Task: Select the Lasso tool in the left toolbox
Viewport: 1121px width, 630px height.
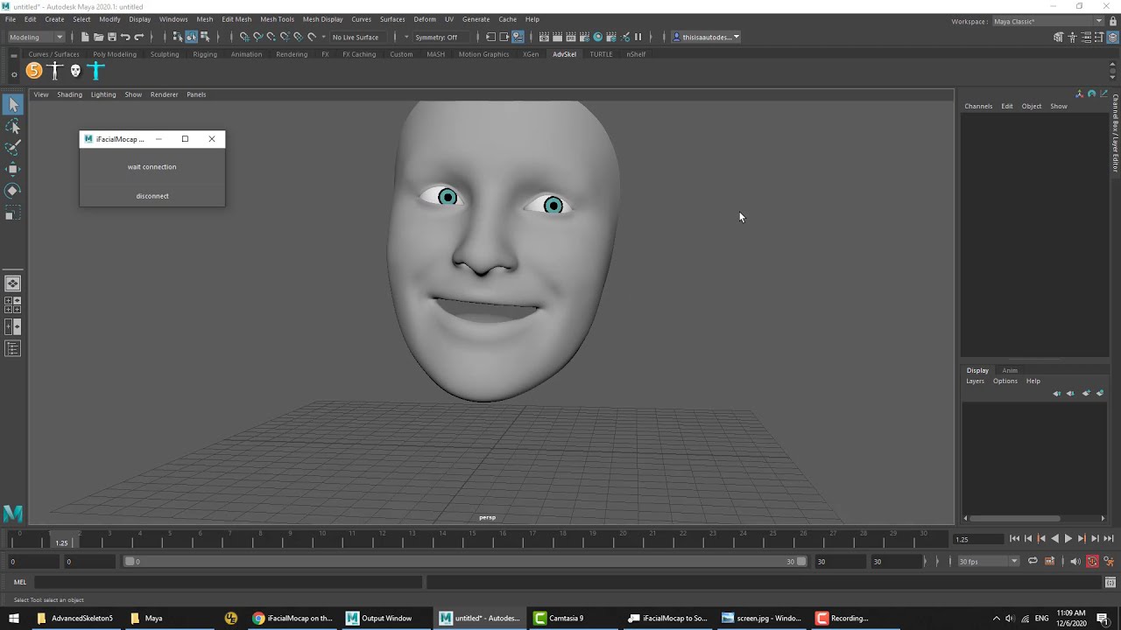Action: point(13,127)
